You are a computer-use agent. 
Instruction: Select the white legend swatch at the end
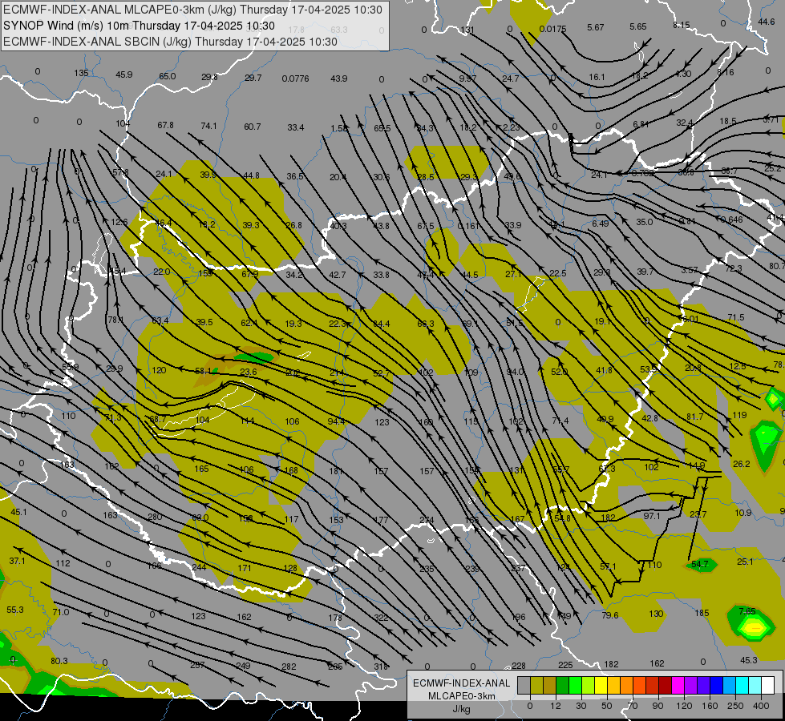(768, 685)
